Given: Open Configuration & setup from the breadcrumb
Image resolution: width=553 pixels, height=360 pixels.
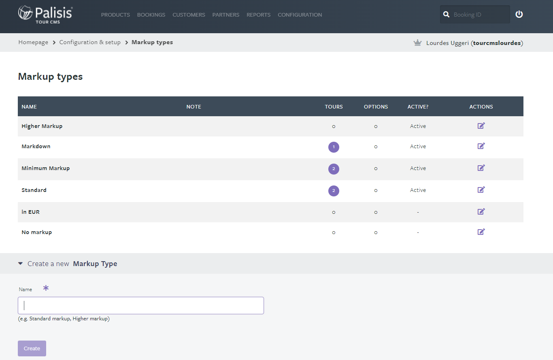Looking at the screenshot, I should tap(90, 42).
